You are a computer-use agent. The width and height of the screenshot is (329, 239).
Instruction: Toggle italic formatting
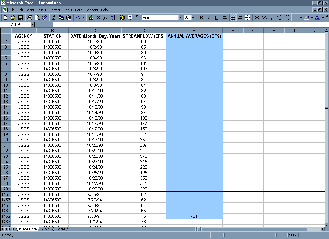pyautogui.click(x=209, y=18)
